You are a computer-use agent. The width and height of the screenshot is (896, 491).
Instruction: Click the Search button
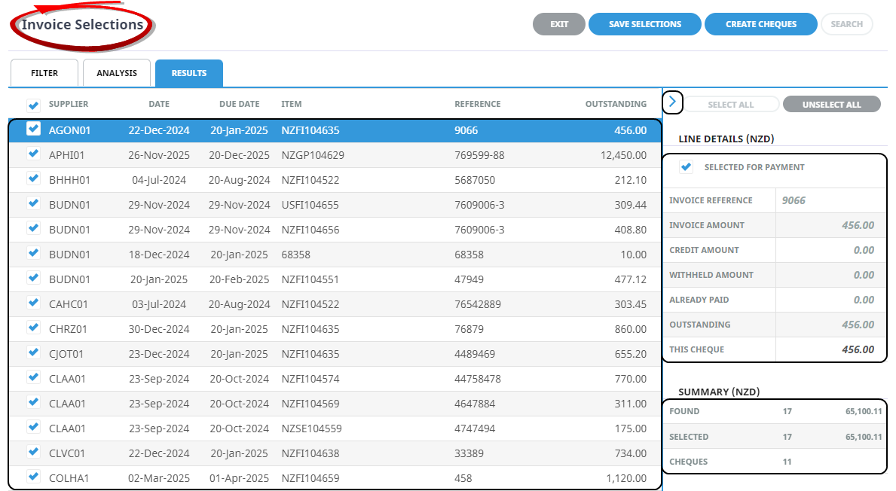click(846, 24)
